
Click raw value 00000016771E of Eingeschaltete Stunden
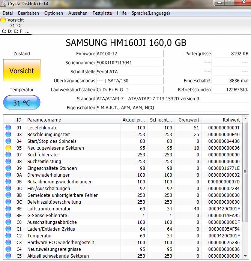coord(224,168)
